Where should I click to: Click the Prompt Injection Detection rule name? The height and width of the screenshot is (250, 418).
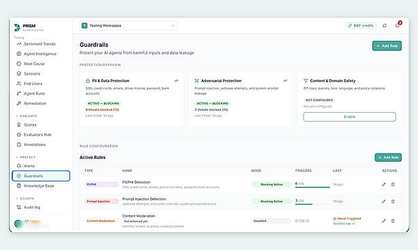(x=144, y=199)
